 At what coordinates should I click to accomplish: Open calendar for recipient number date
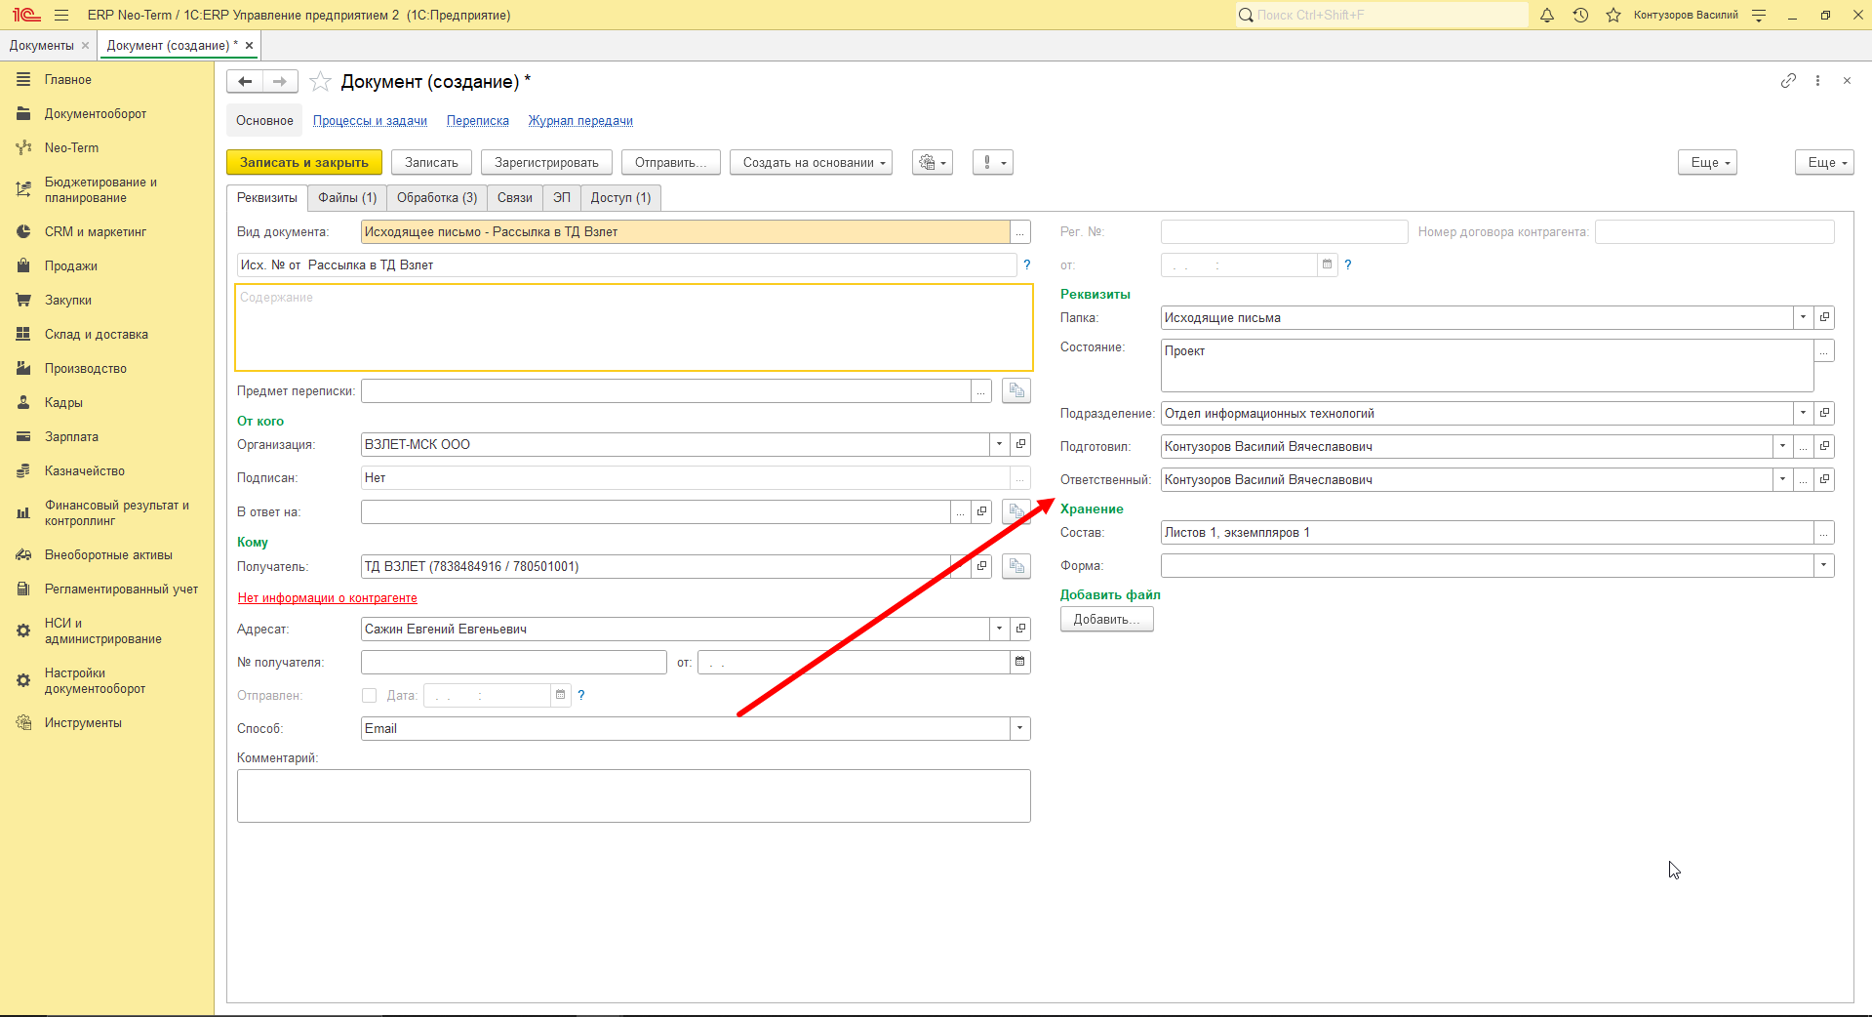pyautogui.click(x=1019, y=662)
